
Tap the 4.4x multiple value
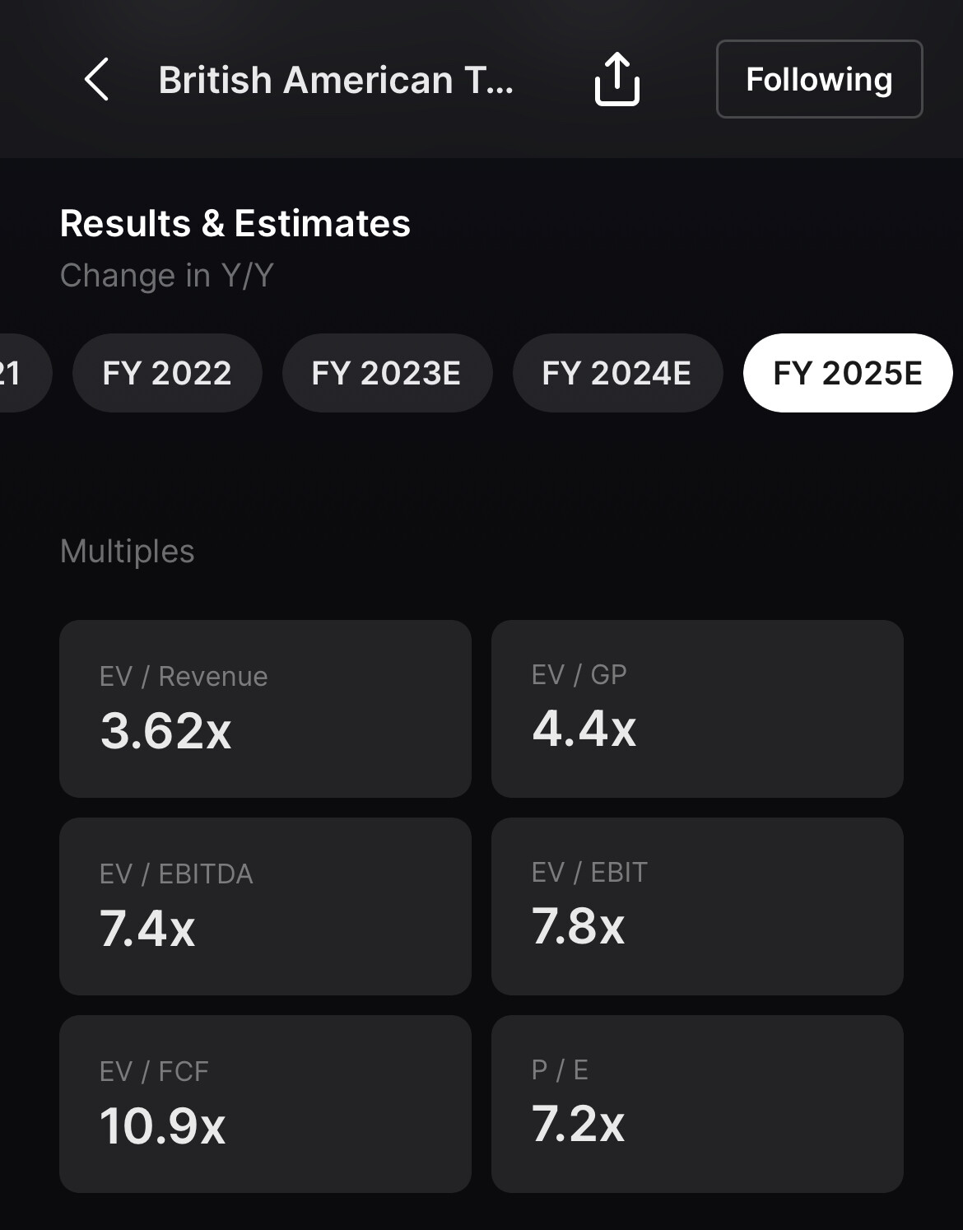584,729
